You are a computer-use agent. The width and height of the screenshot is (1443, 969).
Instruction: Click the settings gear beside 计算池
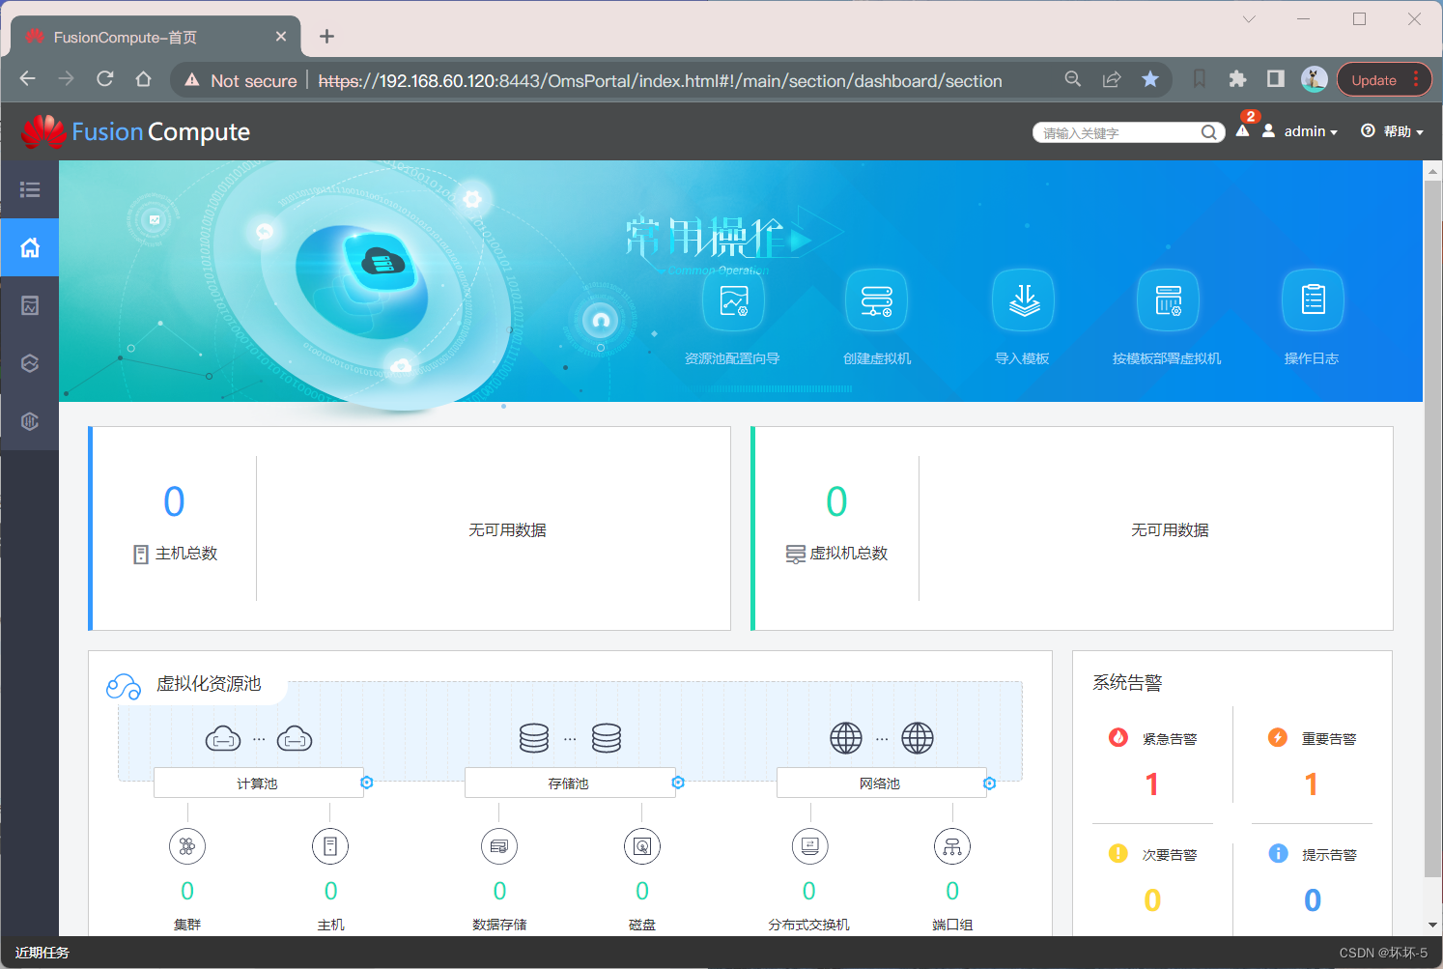tap(367, 783)
